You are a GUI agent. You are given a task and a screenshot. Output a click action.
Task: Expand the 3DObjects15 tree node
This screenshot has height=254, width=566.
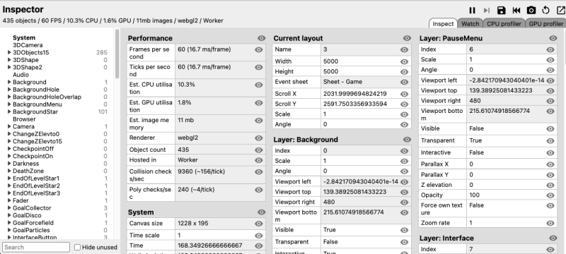pos(9,52)
